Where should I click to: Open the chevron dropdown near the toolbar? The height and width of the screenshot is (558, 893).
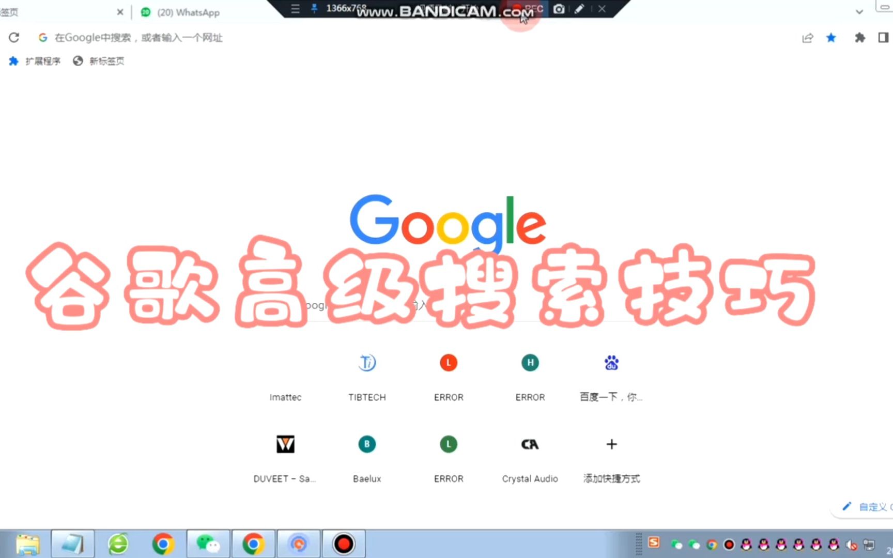859,11
